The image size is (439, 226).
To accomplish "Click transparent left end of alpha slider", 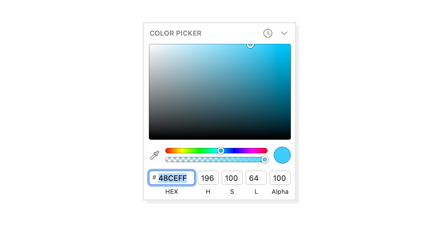I will 168,160.
